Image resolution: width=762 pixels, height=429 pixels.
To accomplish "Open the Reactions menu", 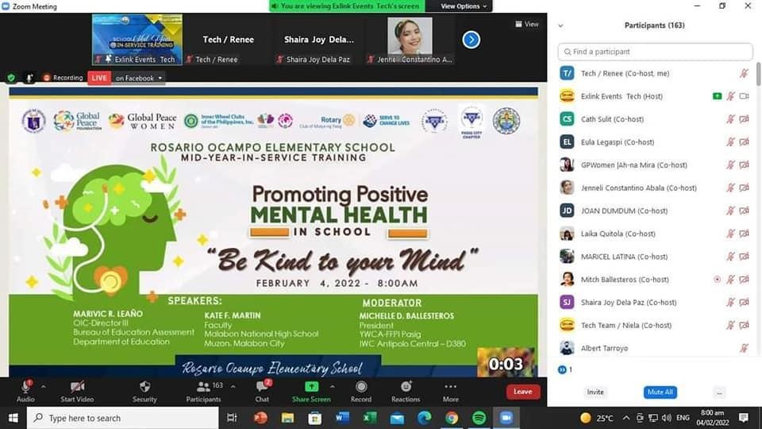I will click(405, 387).
